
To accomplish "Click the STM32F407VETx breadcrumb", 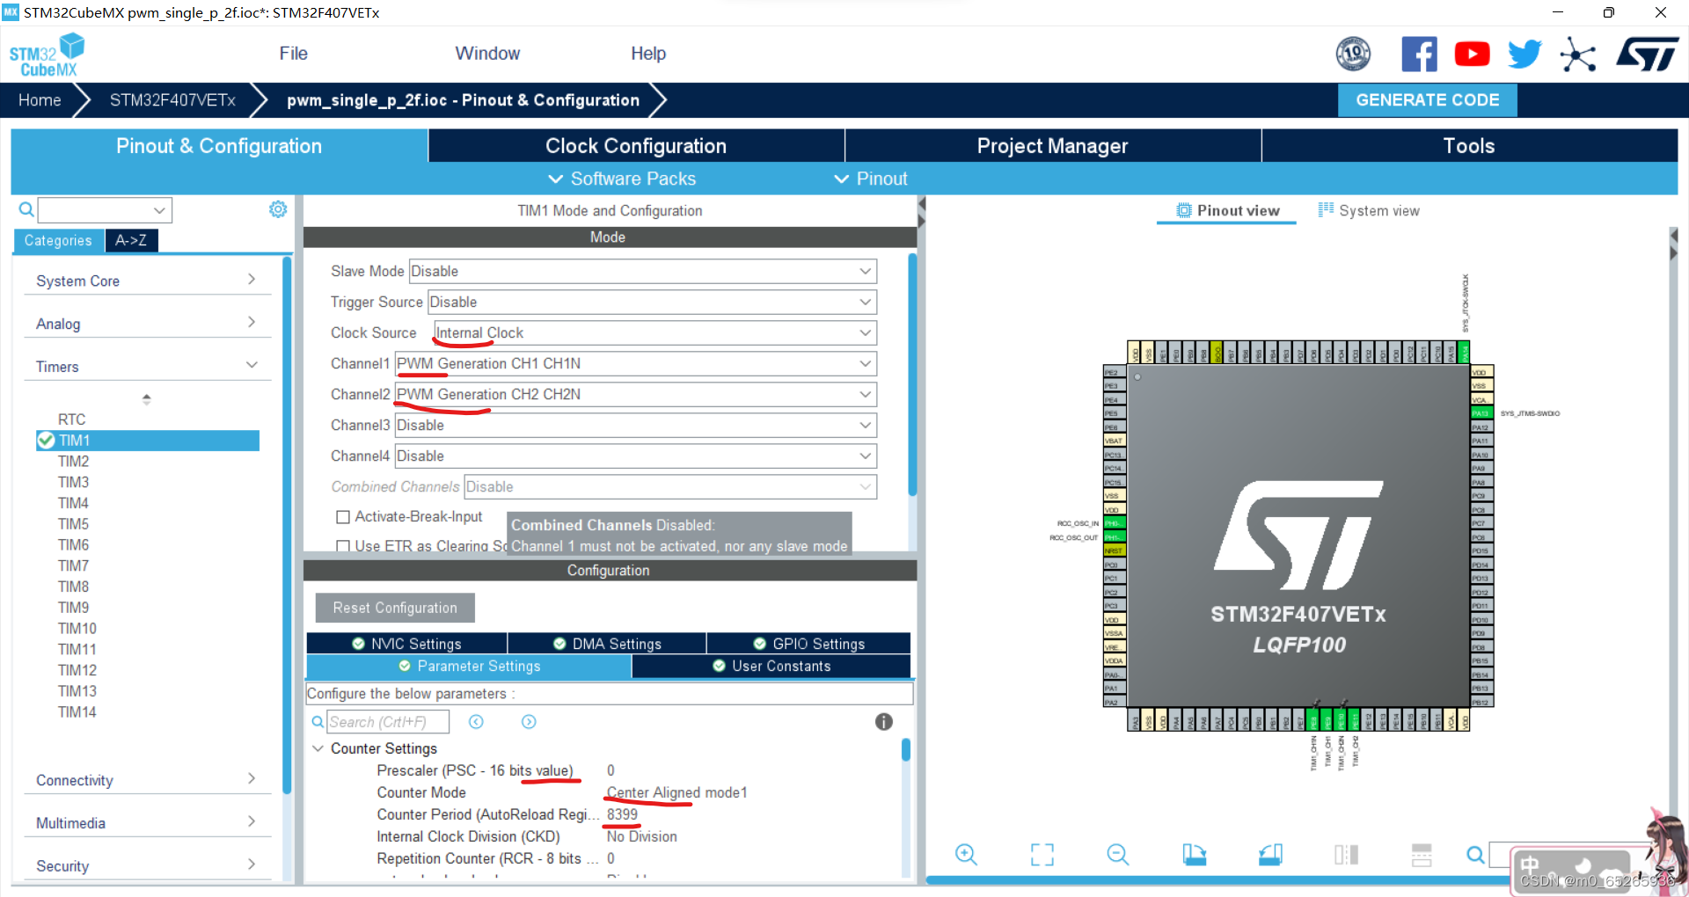I will click(172, 100).
